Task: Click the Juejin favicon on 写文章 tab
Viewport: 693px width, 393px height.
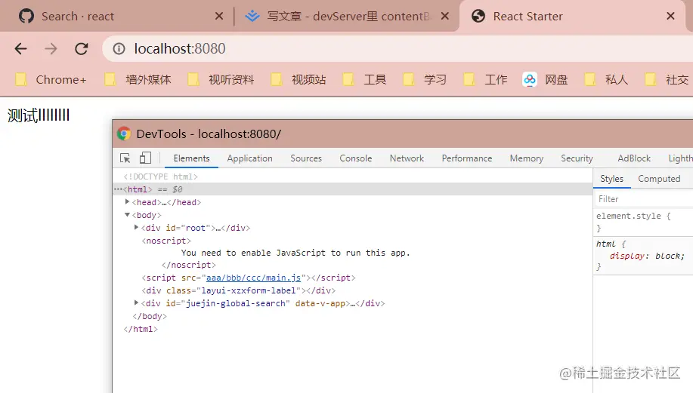Action: point(252,17)
